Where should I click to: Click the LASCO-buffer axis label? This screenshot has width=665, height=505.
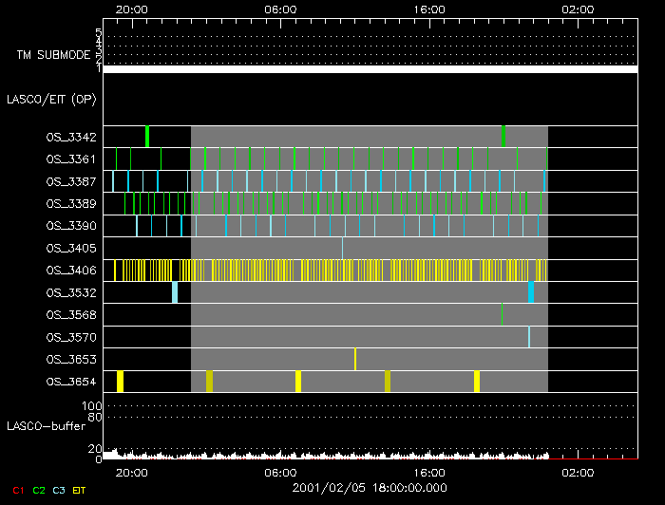click(47, 426)
